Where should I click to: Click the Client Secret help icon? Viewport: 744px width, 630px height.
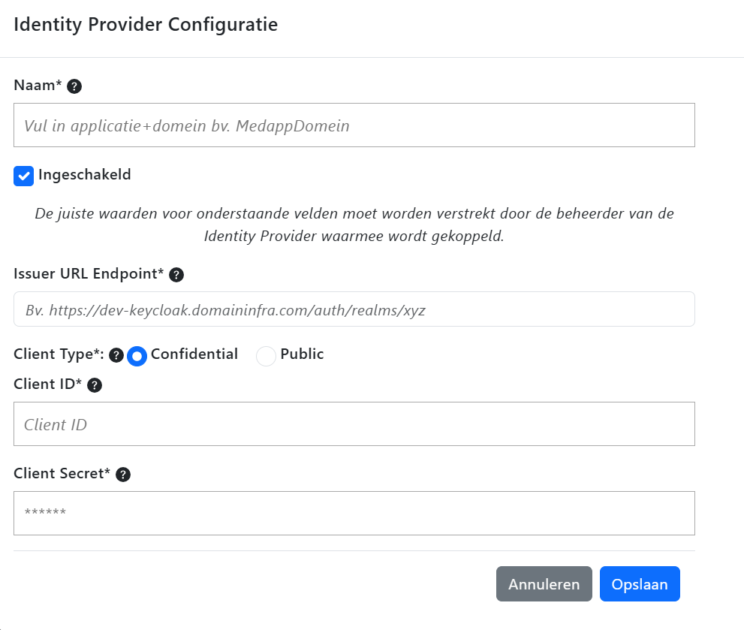point(123,475)
